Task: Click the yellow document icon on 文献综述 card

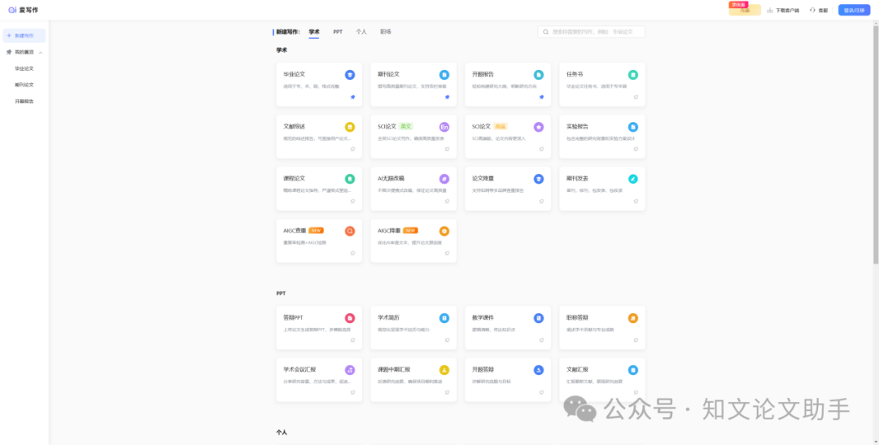Action: click(x=350, y=127)
